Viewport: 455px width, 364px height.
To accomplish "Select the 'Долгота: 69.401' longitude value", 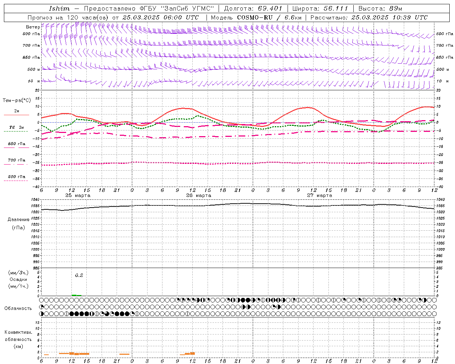I will coord(253,9).
